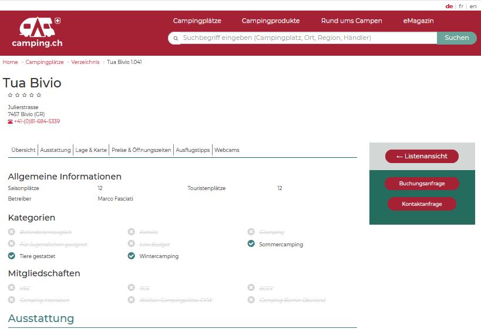481x332 pixels.
Task: Click the checkmark icon beside Wintercamping
Action: click(132, 256)
